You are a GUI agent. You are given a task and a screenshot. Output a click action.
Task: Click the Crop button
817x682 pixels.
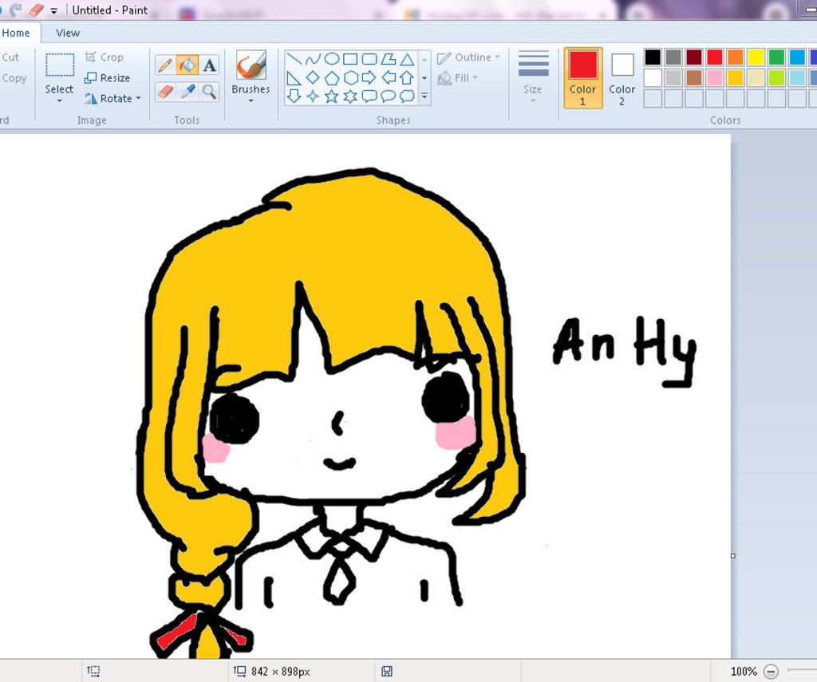pos(105,57)
